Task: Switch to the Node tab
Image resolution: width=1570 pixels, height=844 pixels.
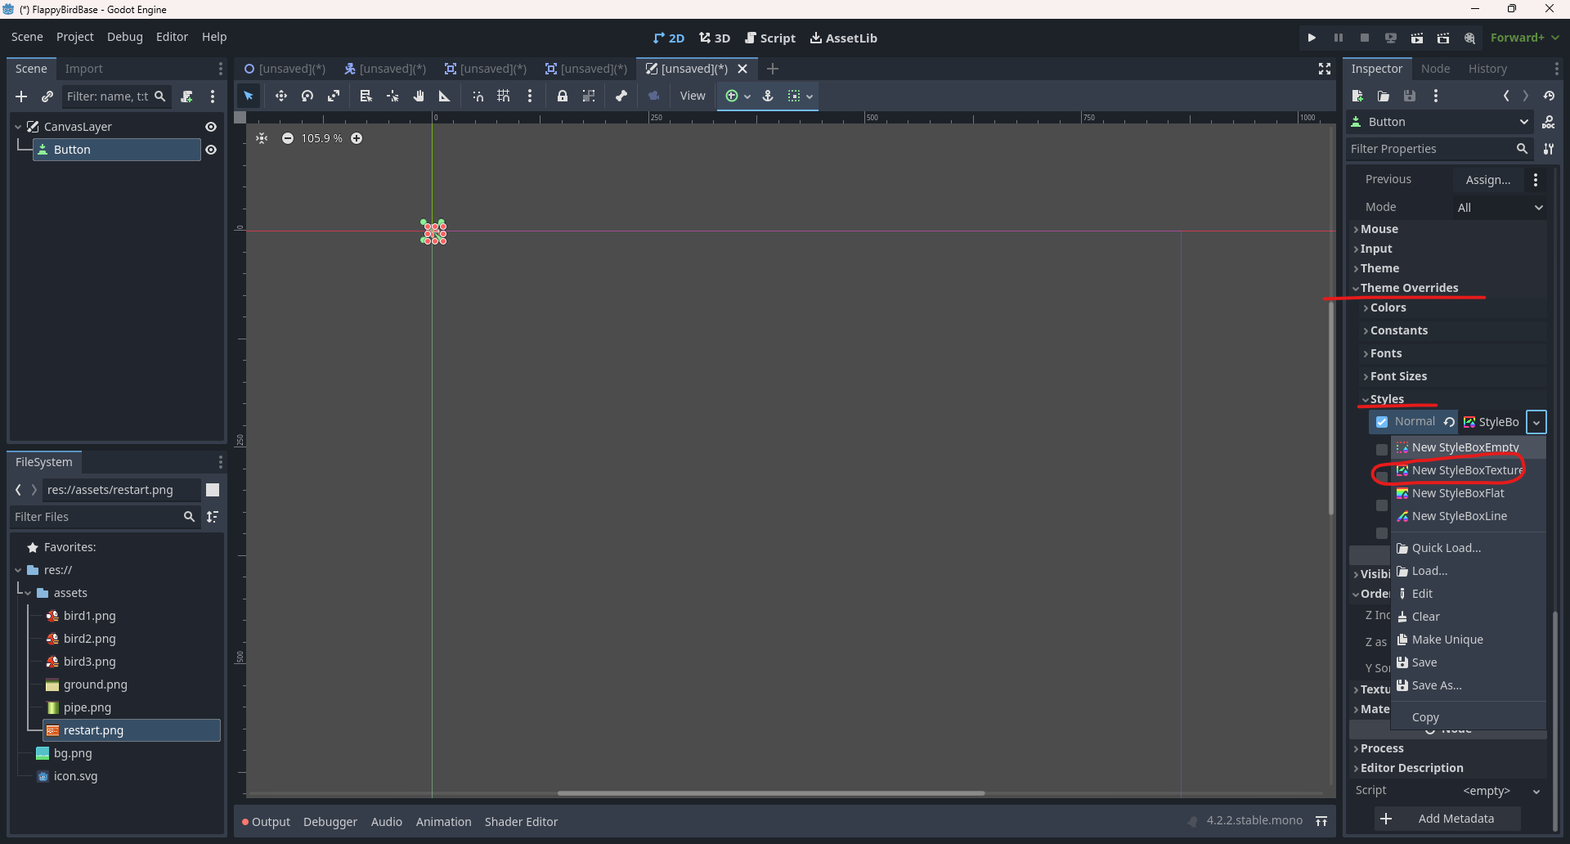Action: point(1435,69)
